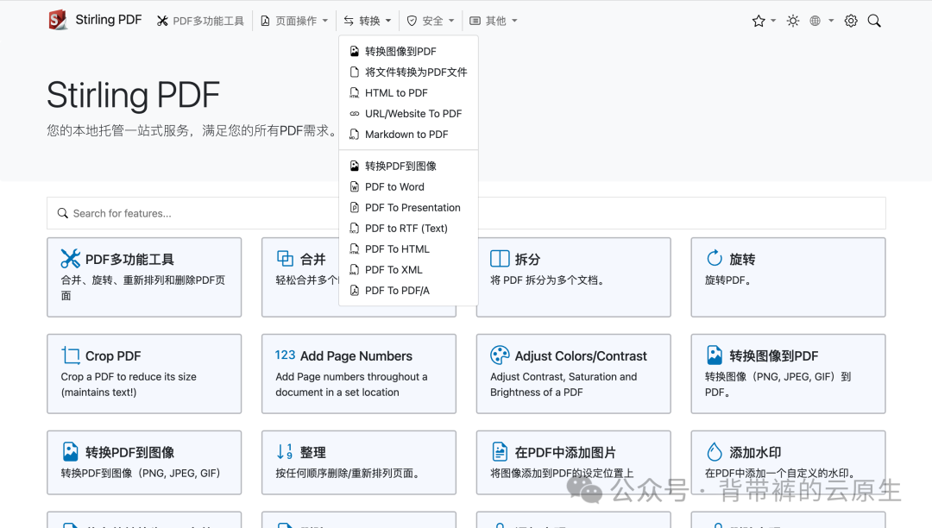This screenshot has width=932, height=528.
Task: Click the 整理 card sort icon
Action: 285,451
